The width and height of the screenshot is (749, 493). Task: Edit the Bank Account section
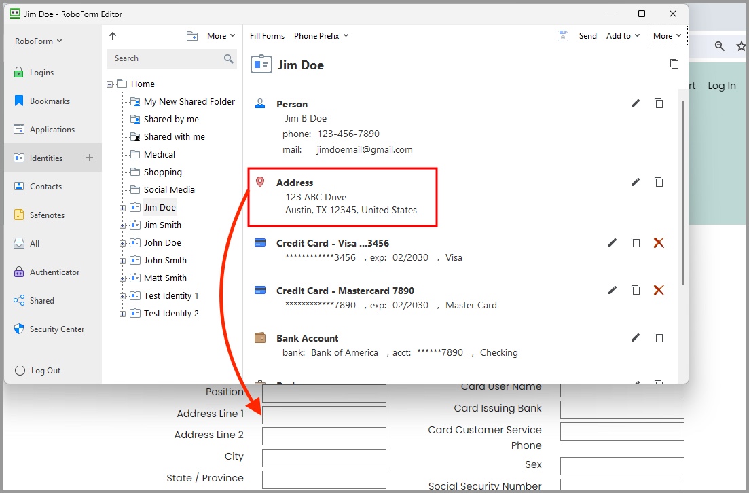pyautogui.click(x=636, y=337)
